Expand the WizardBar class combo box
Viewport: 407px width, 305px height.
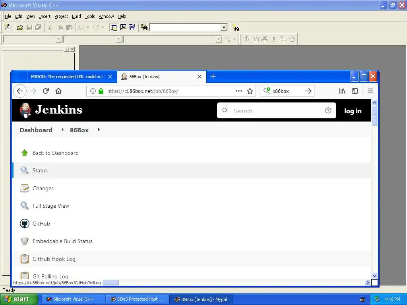(59, 39)
